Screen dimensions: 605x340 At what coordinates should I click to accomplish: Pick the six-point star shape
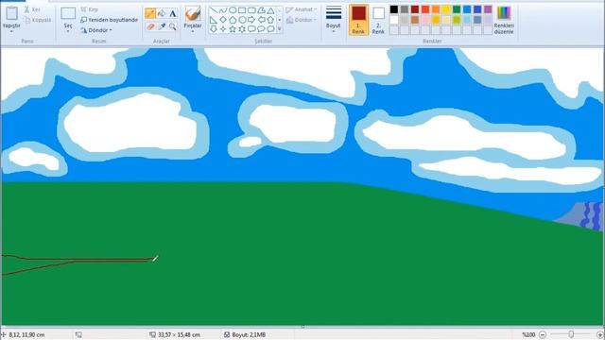tap(242, 29)
